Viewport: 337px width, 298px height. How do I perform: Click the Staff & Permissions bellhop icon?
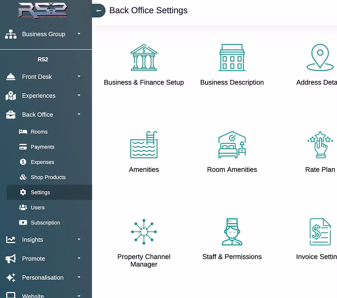pos(232,232)
